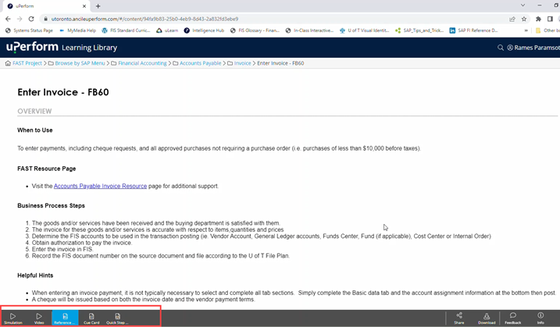Open a new browser tab
This screenshot has width=560, height=327.
click(98, 6)
